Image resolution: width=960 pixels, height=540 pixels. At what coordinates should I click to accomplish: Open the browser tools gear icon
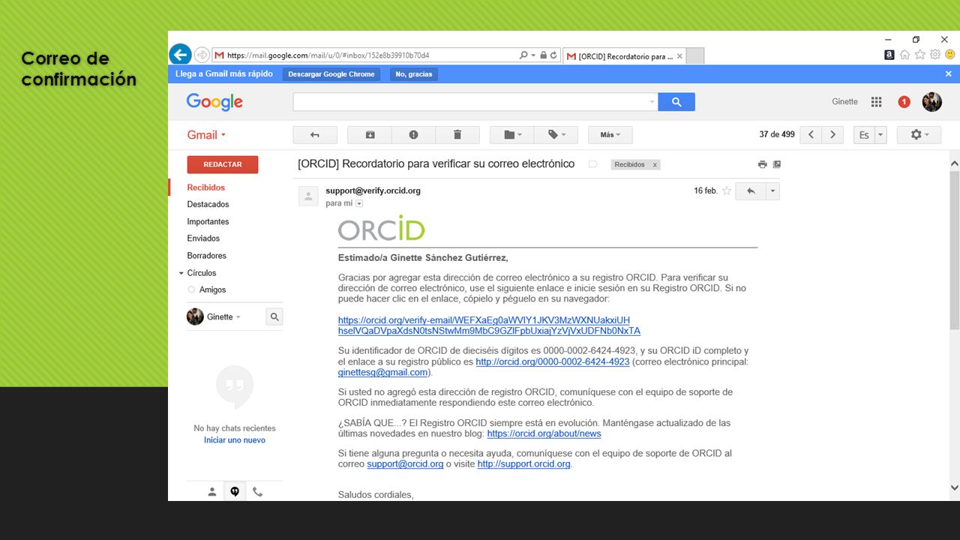tap(934, 55)
